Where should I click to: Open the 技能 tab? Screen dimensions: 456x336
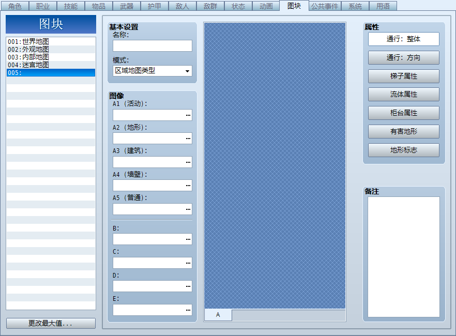(71, 6)
